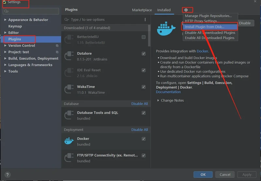The image size is (261, 181).
Task: Click the FTP/SFTP Connectivity plugin icon
Action: [69, 158]
